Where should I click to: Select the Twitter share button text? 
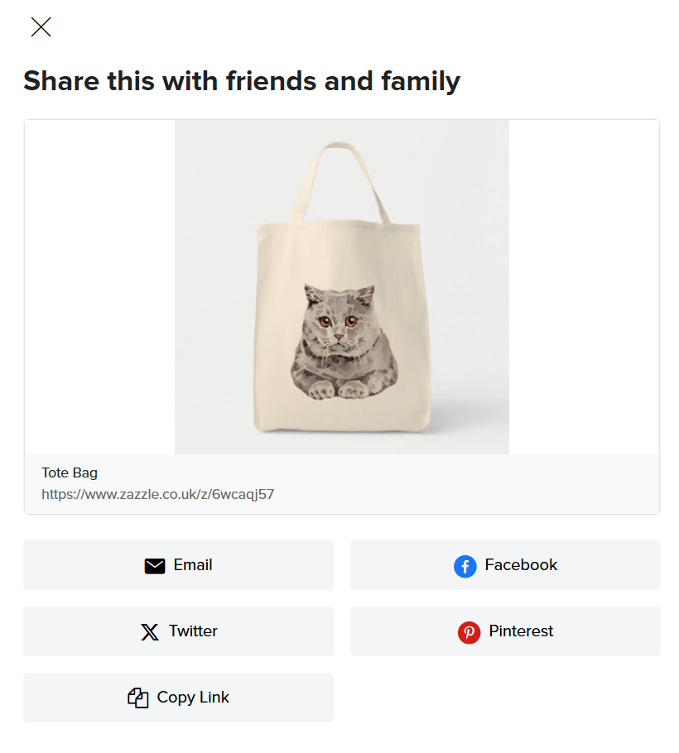pos(193,631)
